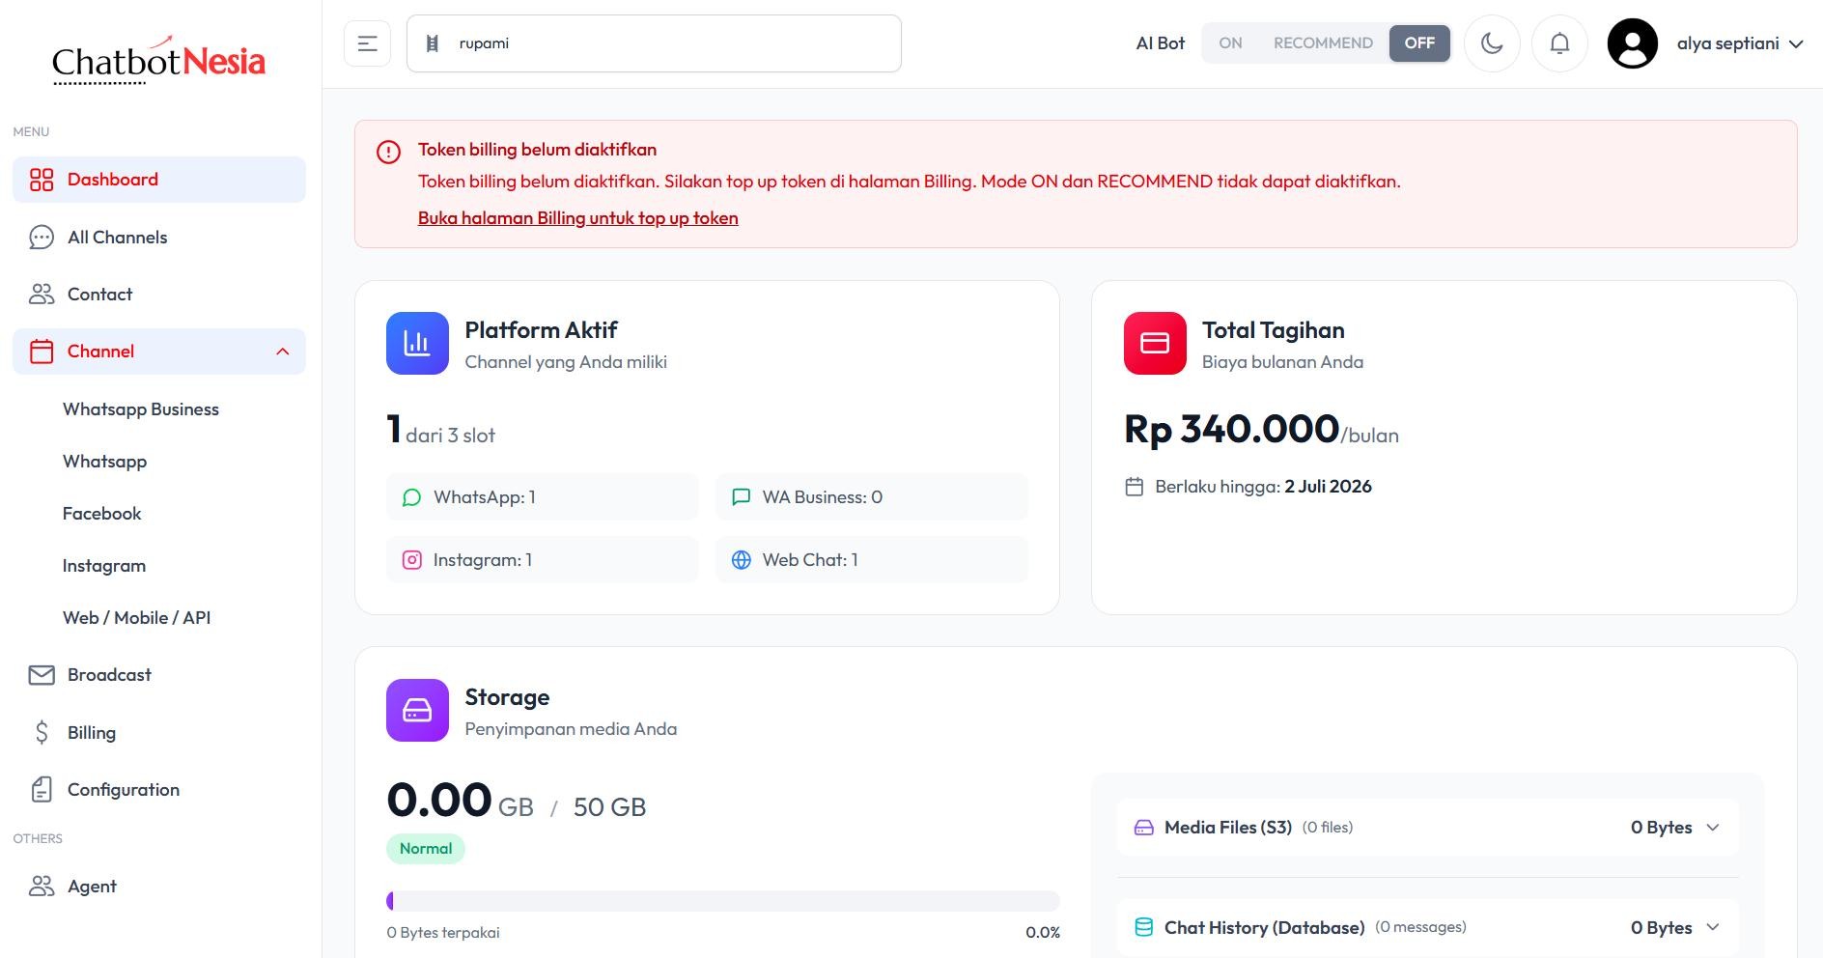The width and height of the screenshot is (1823, 958).
Task: Click the storage usage progress bar
Action: click(x=723, y=901)
